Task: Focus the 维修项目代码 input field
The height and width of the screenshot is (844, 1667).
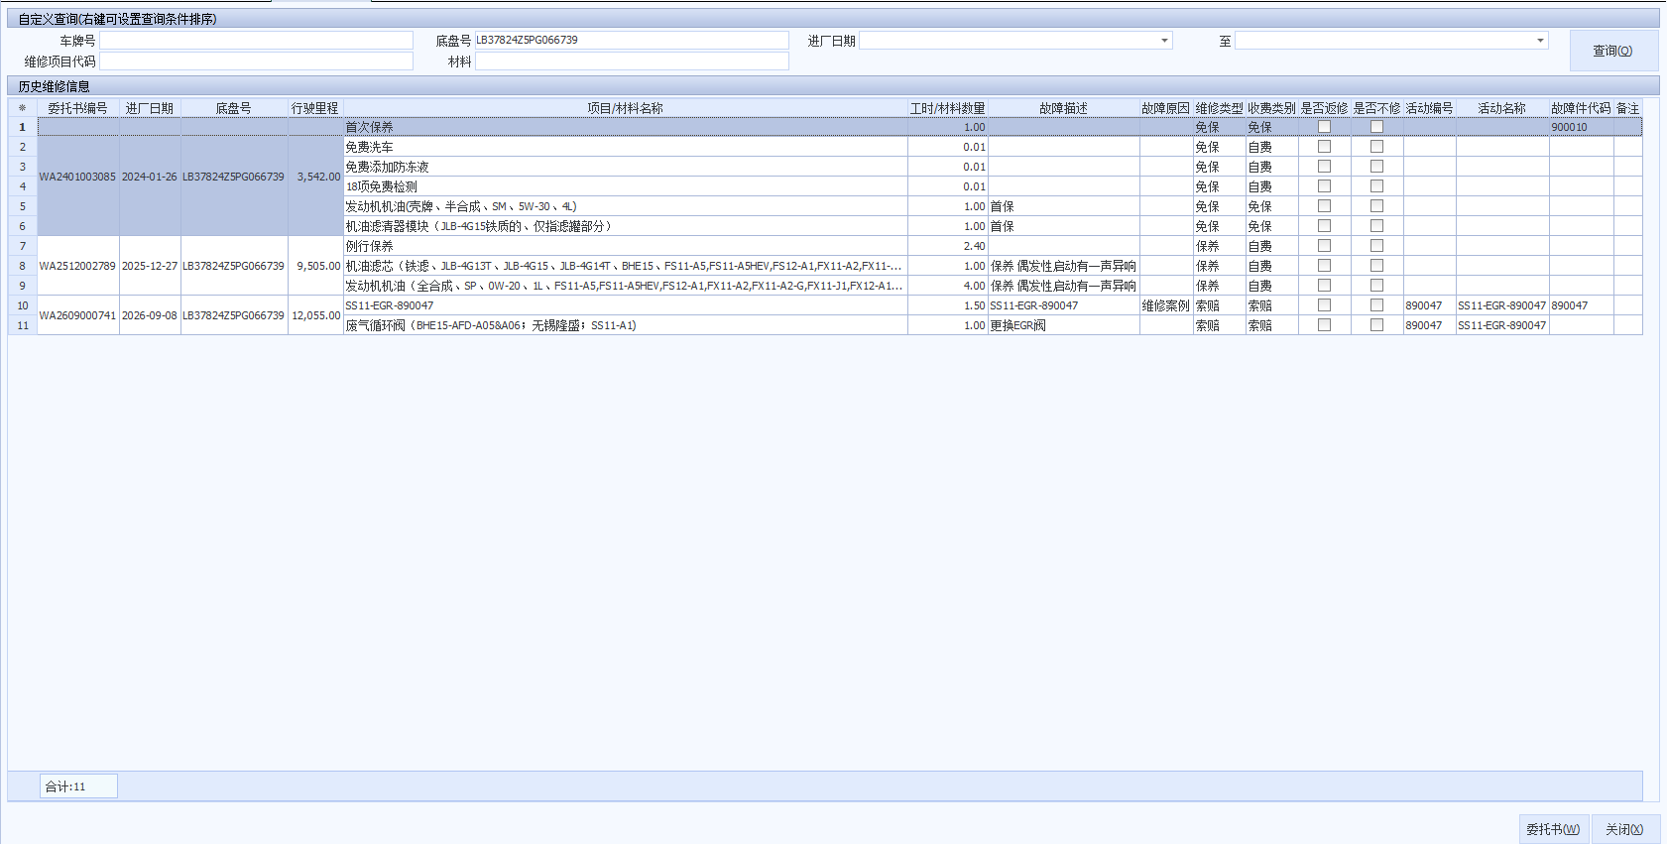Action: point(256,61)
